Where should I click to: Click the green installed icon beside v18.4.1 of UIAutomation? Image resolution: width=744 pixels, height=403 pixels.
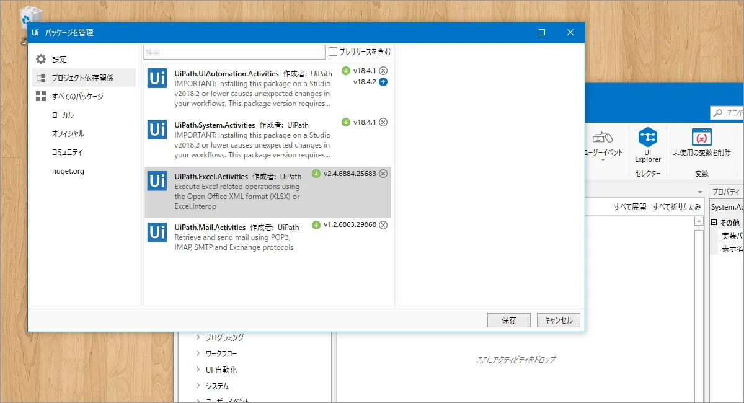click(x=346, y=71)
